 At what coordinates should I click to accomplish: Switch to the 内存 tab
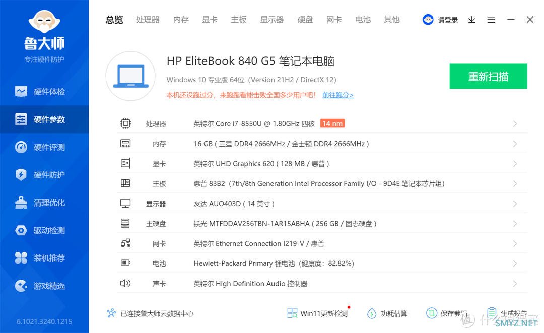(181, 20)
